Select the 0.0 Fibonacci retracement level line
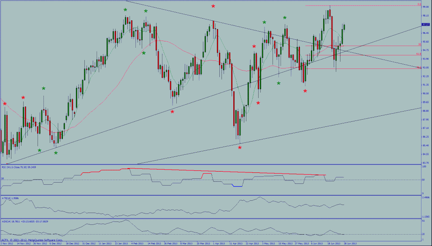Image resolution: width=432 pixels, height=246 pixels. (359, 5)
